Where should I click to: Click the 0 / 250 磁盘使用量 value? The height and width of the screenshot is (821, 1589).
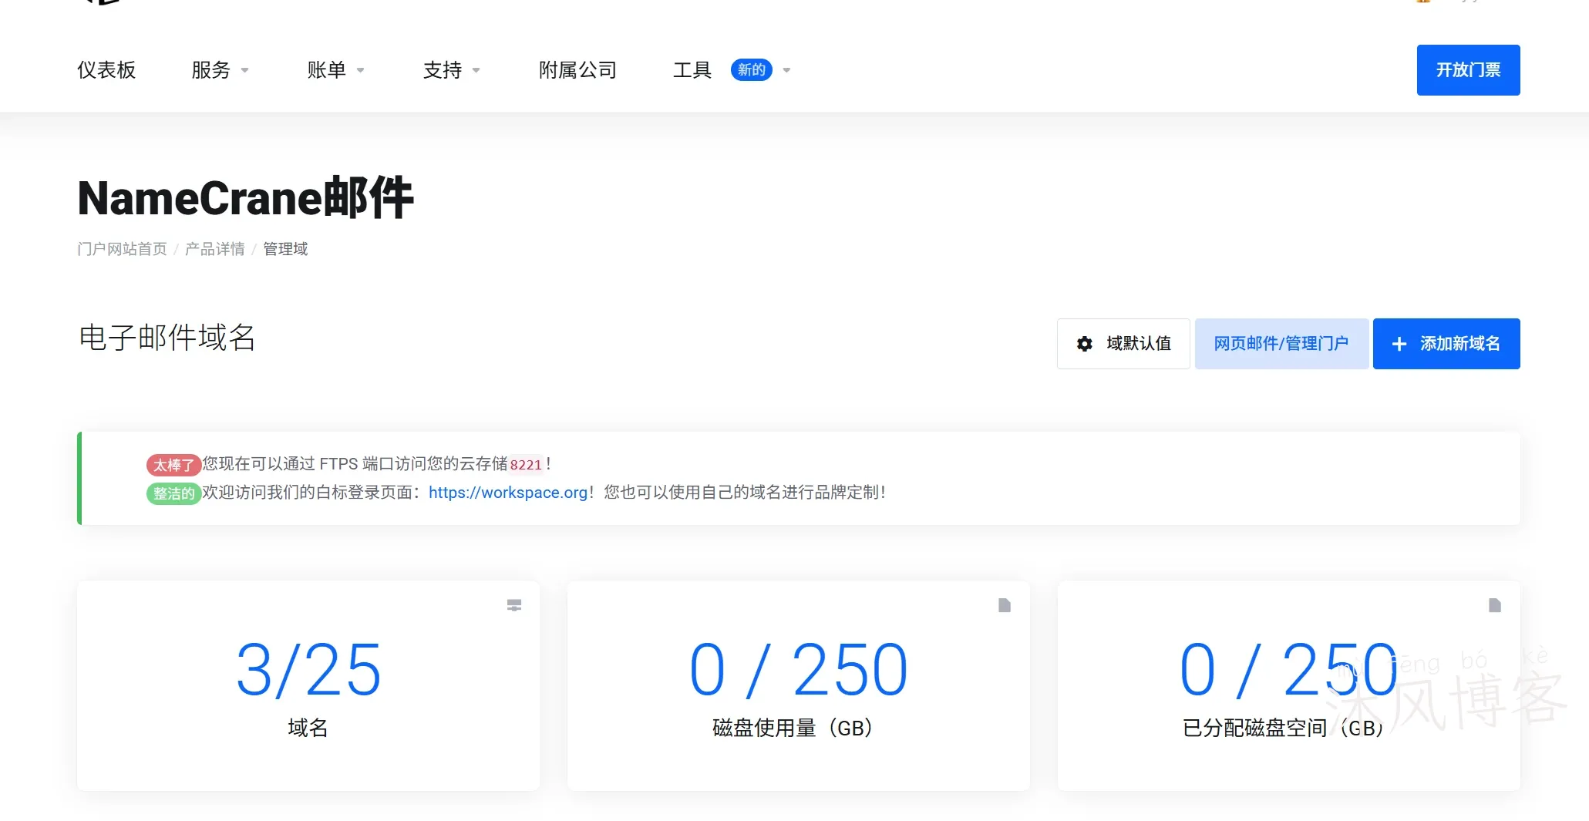(x=799, y=671)
